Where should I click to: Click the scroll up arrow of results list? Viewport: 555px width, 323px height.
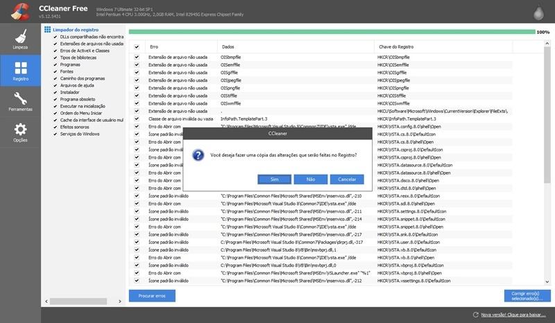tap(547, 44)
